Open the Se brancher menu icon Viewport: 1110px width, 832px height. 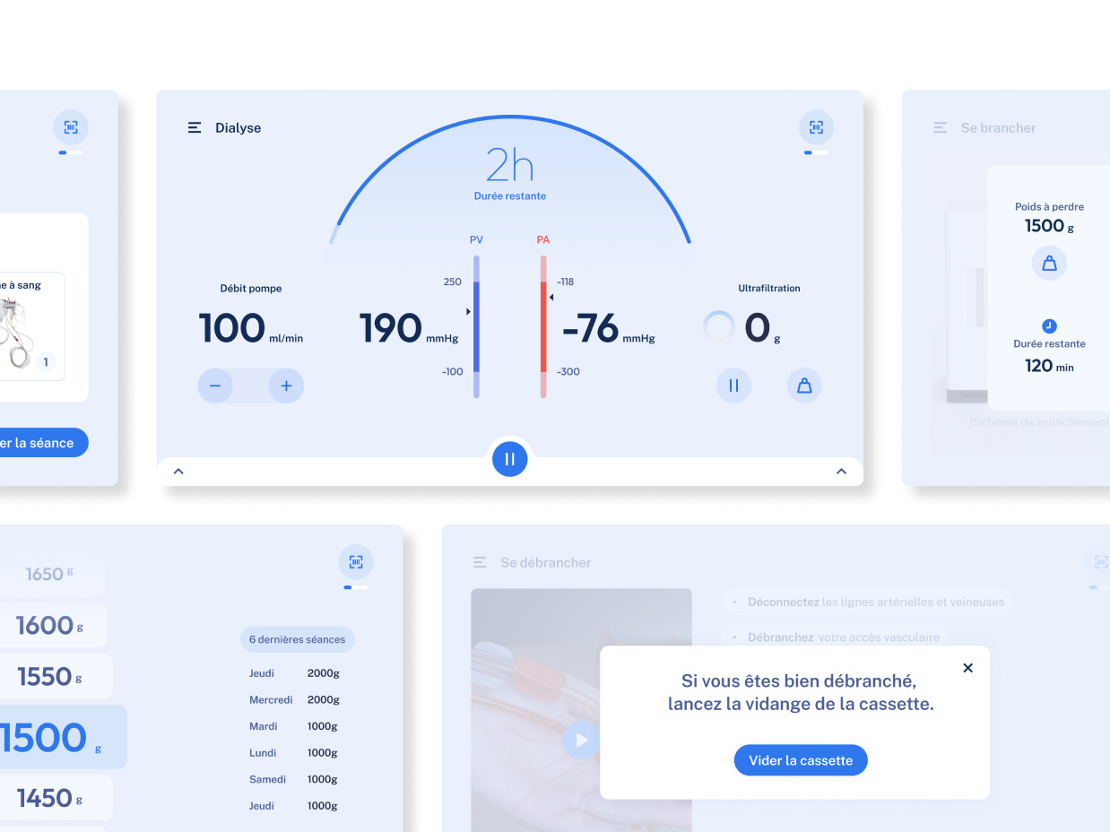tap(940, 127)
